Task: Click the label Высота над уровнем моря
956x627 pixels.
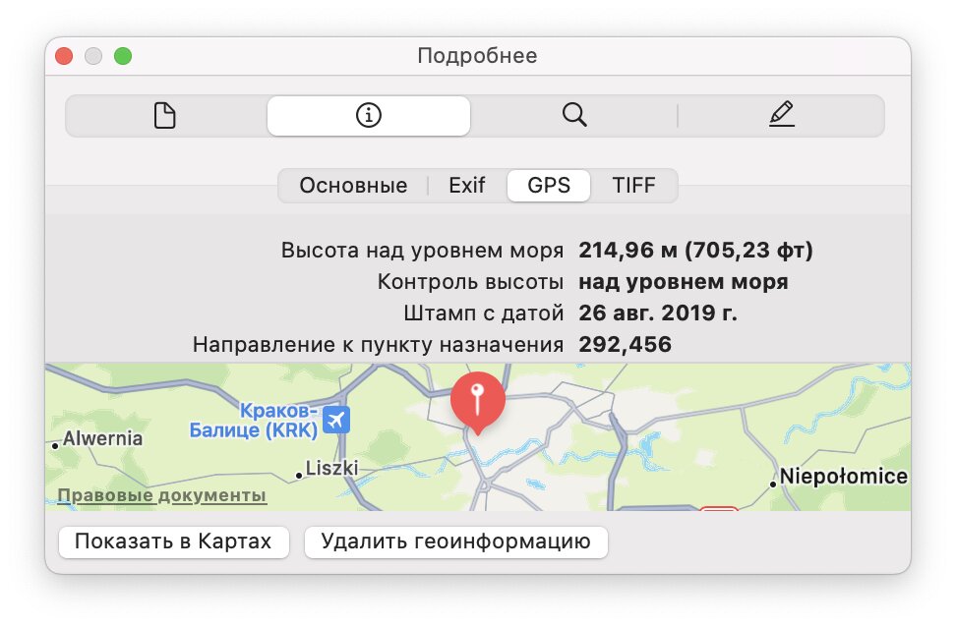Action: pyautogui.click(x=422, y=251)
